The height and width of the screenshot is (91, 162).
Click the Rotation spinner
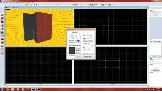point(91,38)
